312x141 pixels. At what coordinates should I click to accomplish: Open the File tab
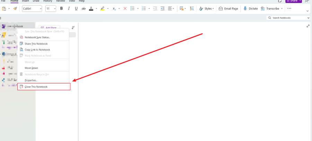click(x=3, y=1)
